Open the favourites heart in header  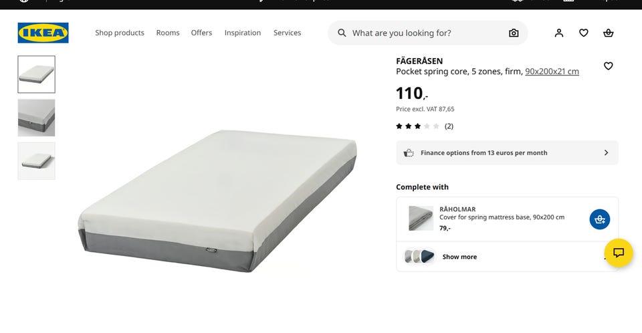(x=583, y=33)
